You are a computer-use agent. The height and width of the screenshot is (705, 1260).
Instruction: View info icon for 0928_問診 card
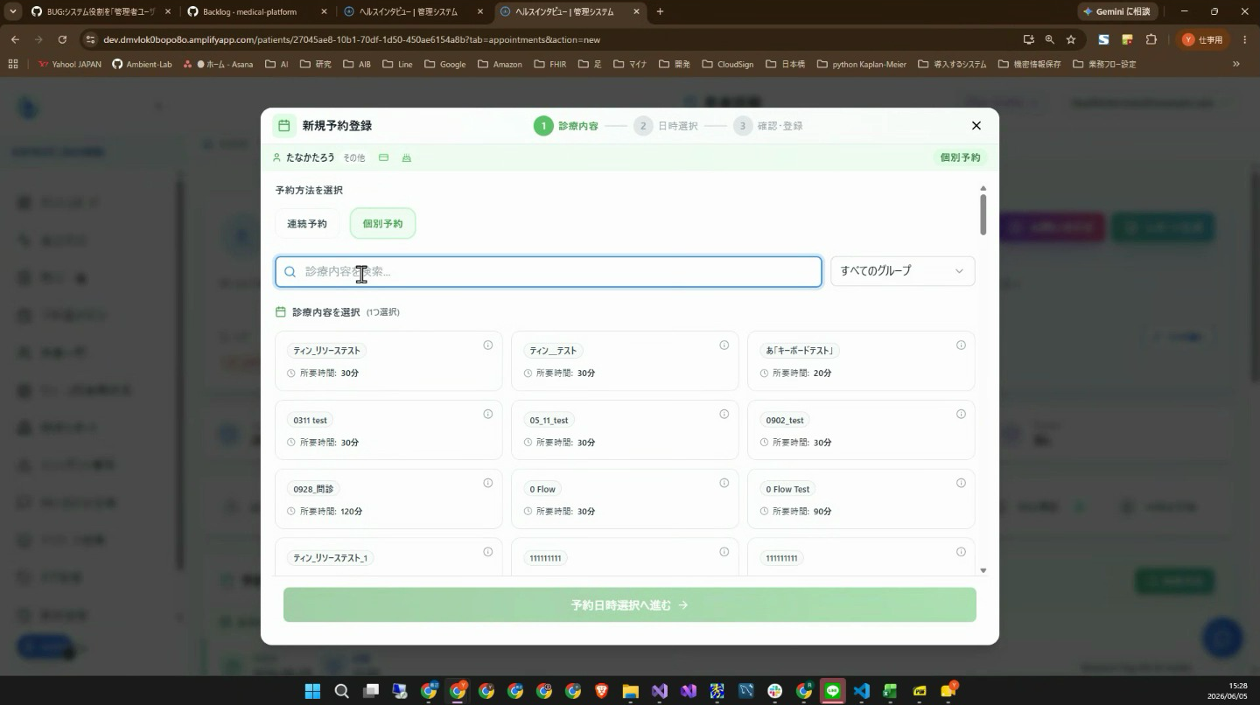click(488, 484)
